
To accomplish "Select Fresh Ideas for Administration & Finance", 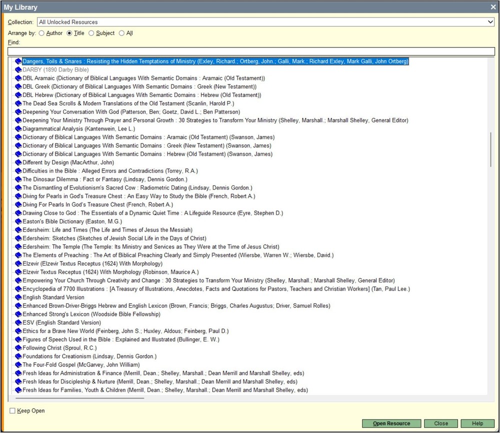I will click(x=163, y=373).
